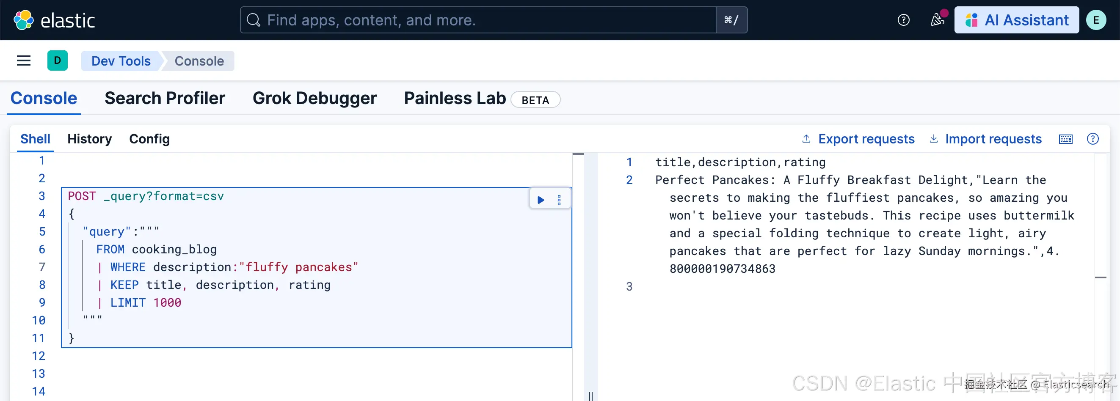Viewport: 1120px width, 401px height.
Task: Click the Dev Tools breadcrumb
Action: point(121,61)
